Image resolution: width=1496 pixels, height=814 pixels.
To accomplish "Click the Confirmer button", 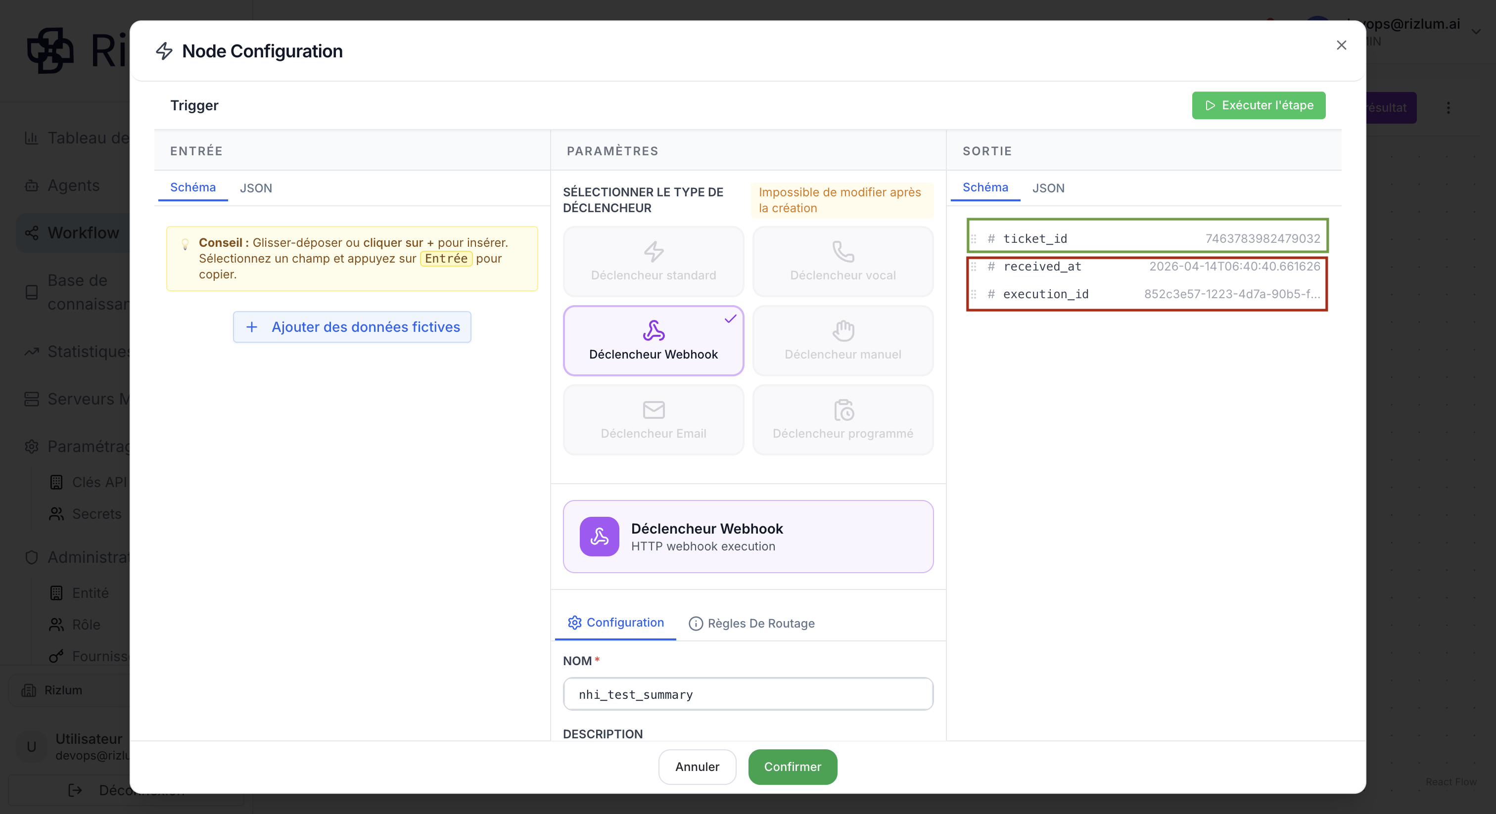I will tap(792, 767).
